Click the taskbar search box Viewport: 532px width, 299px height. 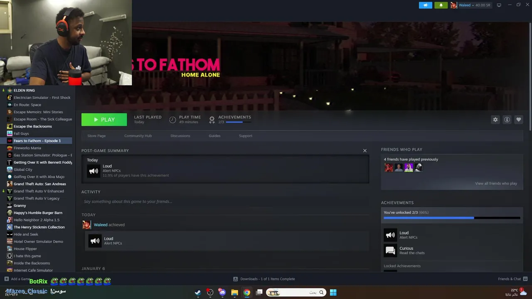pyautogui.click(x=296, y=292)
